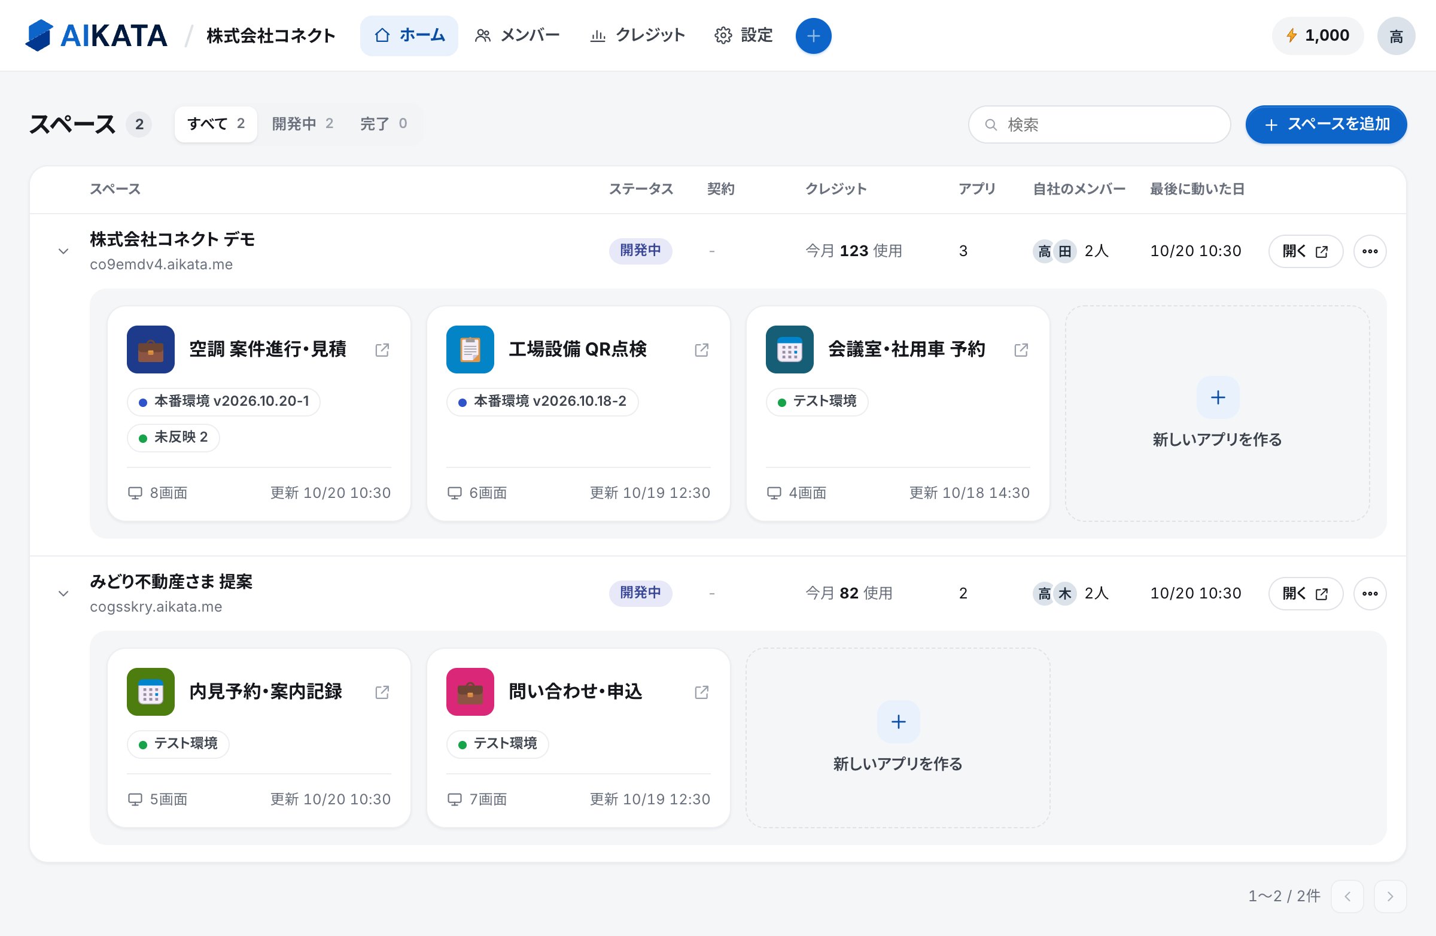Click the 株式会社コネクト breadcrumb company name

[271, 35]
